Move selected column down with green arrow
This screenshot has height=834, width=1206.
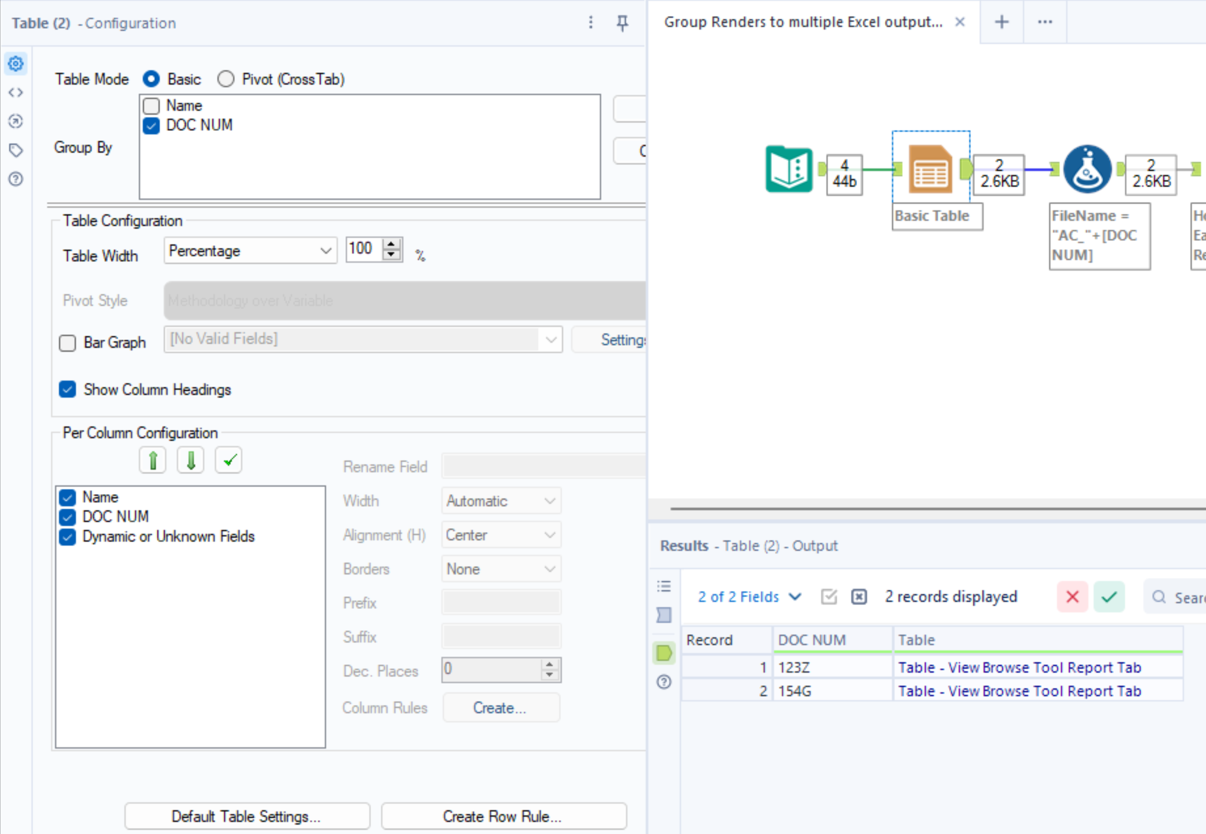191,460
